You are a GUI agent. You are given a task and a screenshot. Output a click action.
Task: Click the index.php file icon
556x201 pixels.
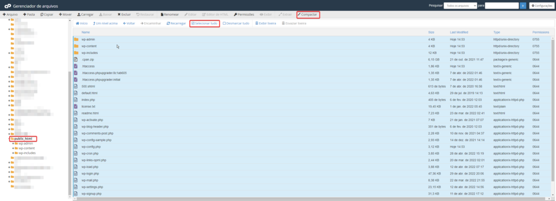75,100
